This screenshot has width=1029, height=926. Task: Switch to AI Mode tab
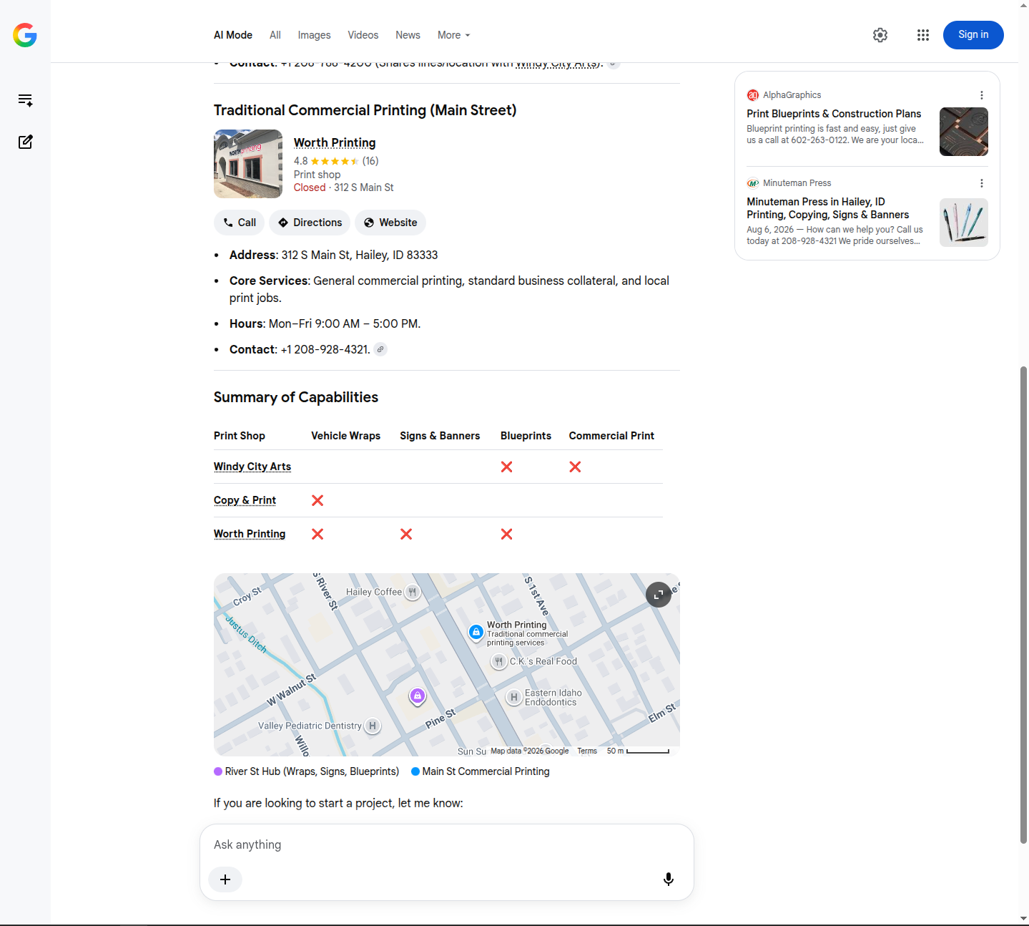(233, 35)
